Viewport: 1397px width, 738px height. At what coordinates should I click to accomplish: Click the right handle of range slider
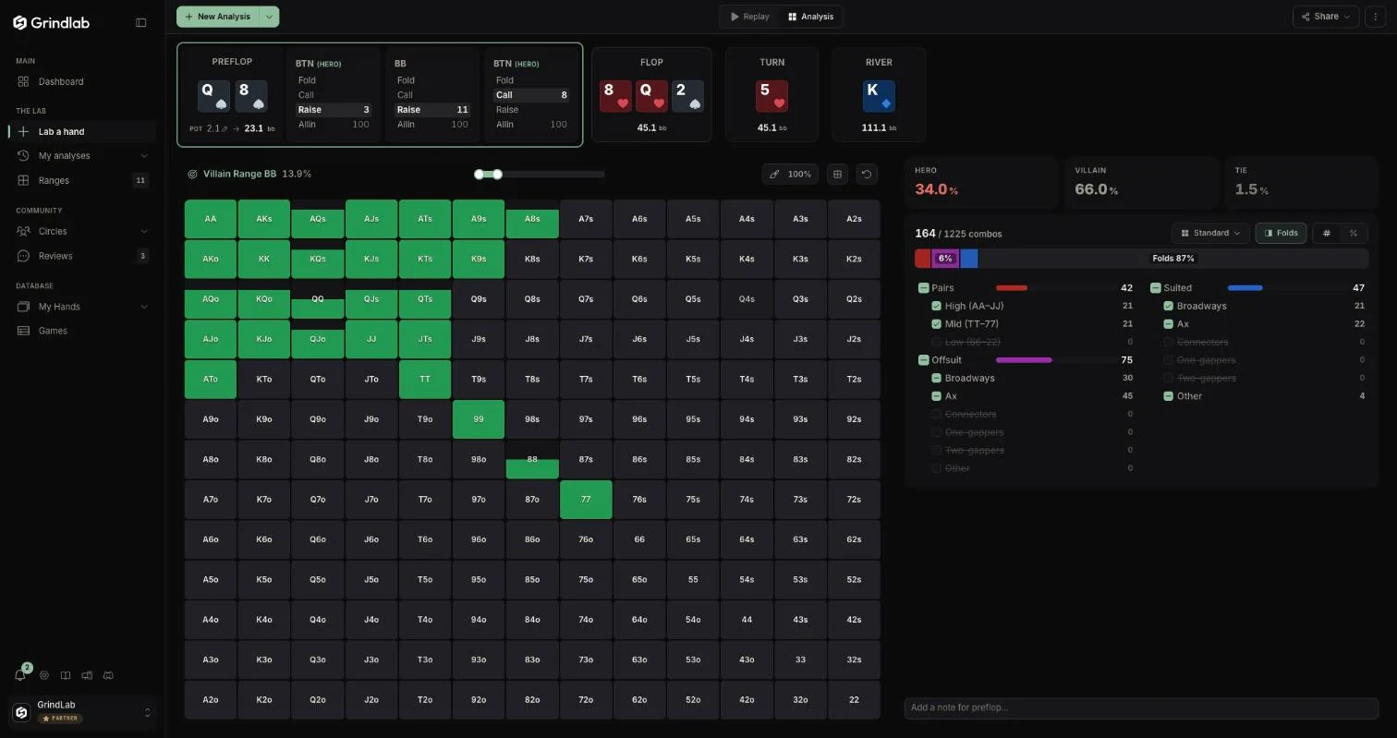tap(497, 174)
